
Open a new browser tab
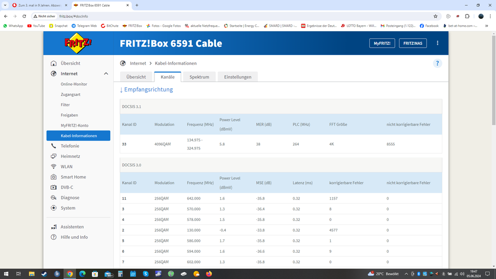pos(137,5)
